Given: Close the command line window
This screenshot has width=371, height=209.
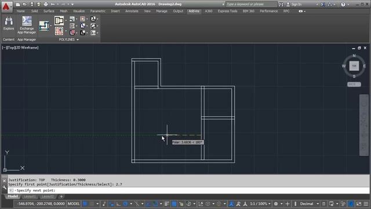Looking at the screenshot, I should point(4,181).
